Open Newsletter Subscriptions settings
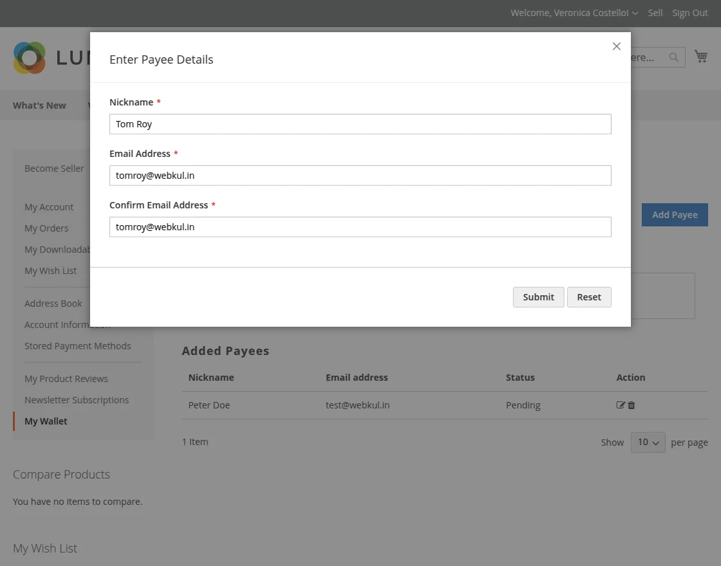 [x=77, y=399]
